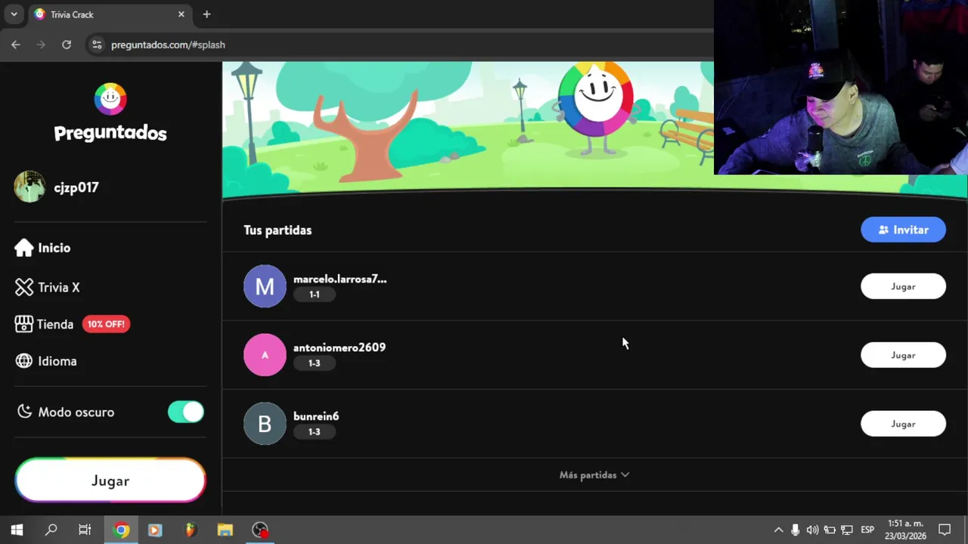Click the big Jugar button in sidebar

[110, 481]
